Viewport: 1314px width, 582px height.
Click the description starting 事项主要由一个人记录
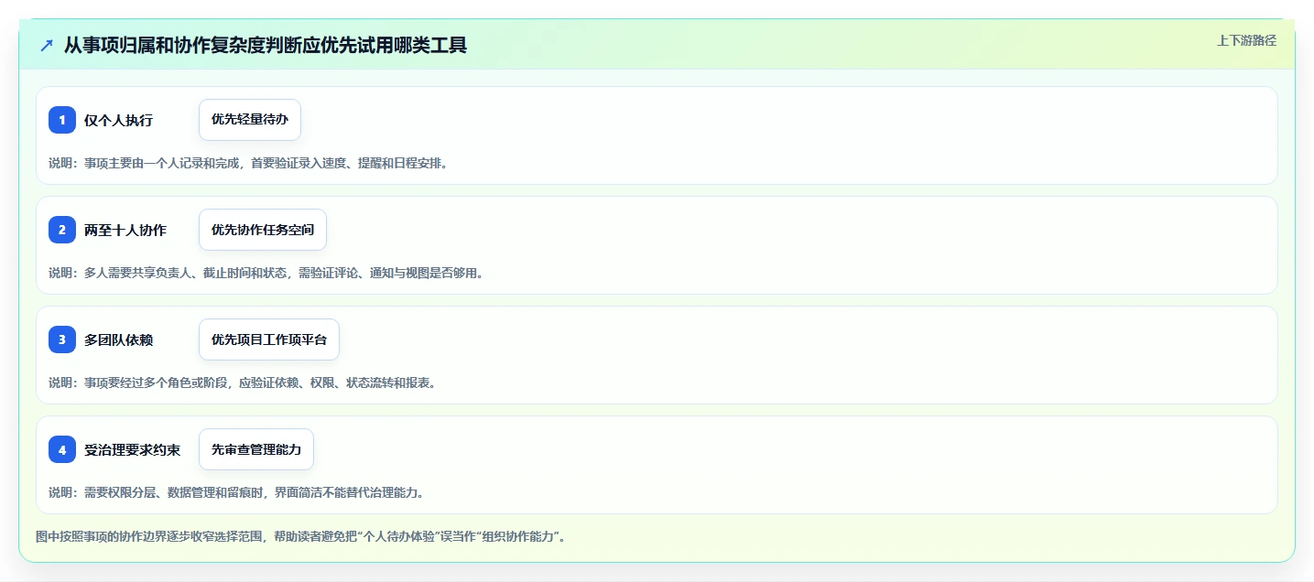coord(248,163)
